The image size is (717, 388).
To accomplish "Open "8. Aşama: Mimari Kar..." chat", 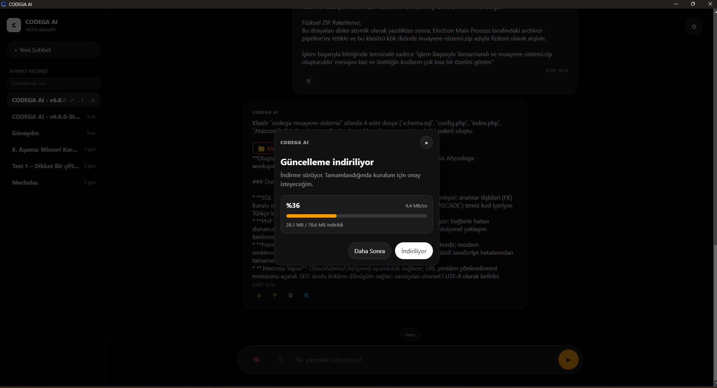I will click(x=53, y=149).
